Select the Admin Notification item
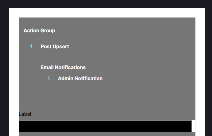The height and width of the screenshot is (136, 212). pos(80,79)
